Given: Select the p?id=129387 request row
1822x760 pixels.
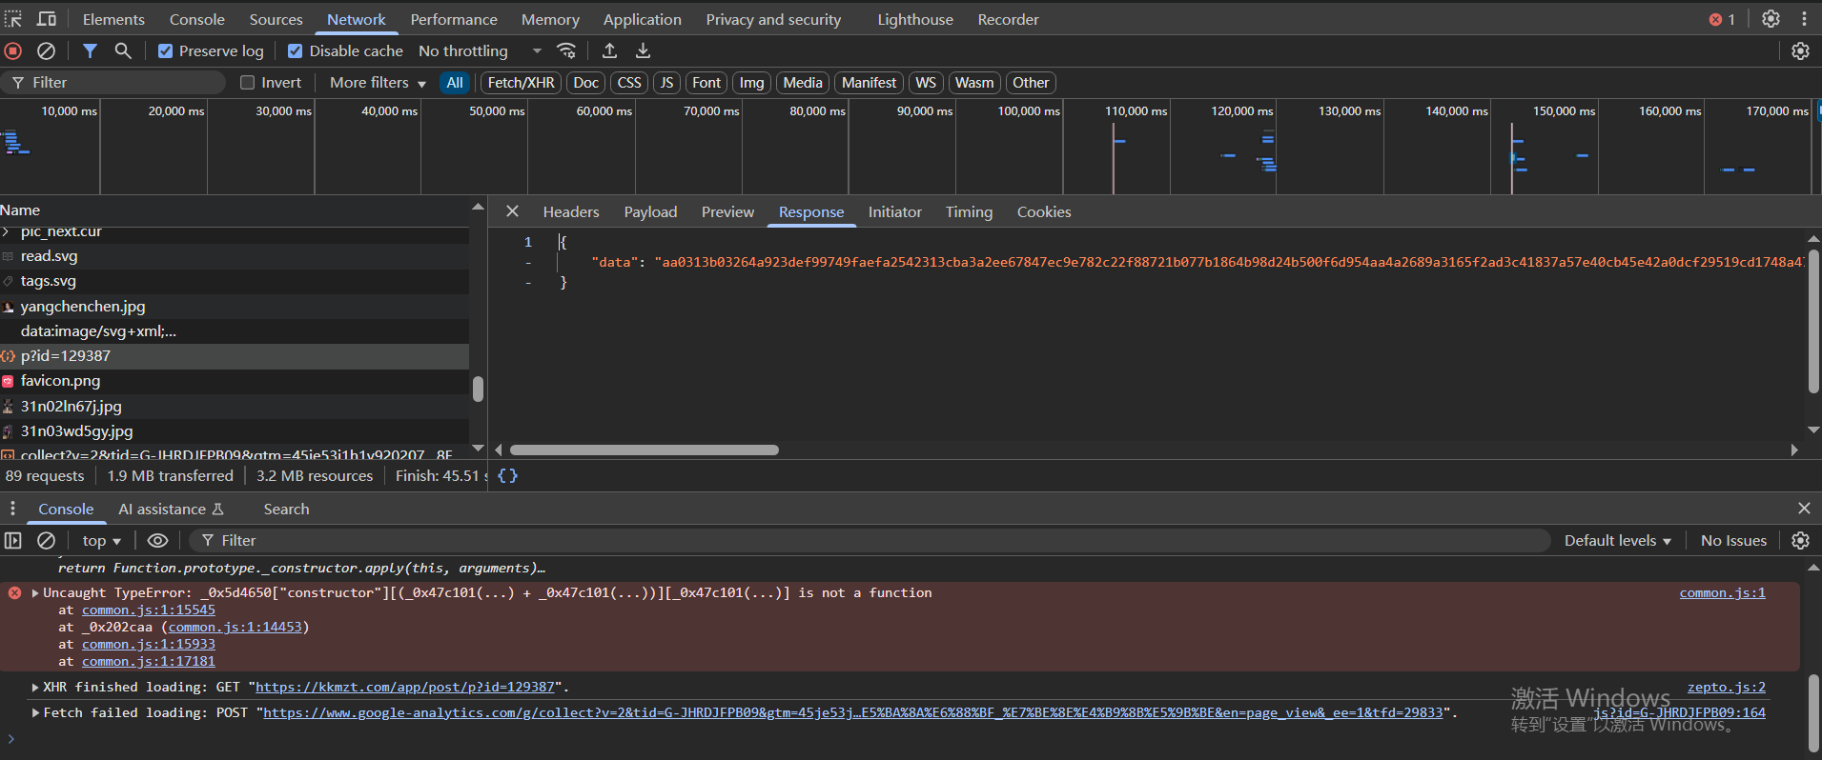Looking at the screenshot, I should (x=66, y=355).
